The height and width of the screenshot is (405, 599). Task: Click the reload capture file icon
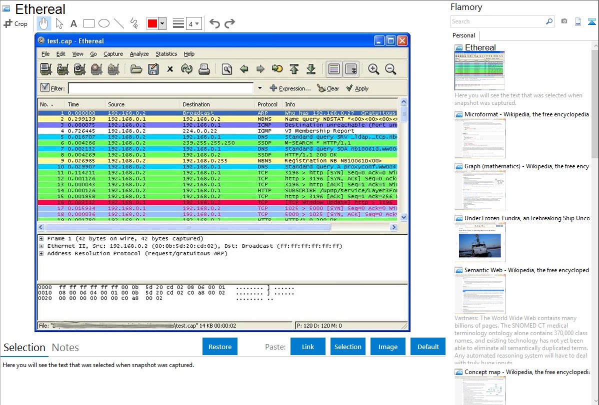[x=187, y=69]
